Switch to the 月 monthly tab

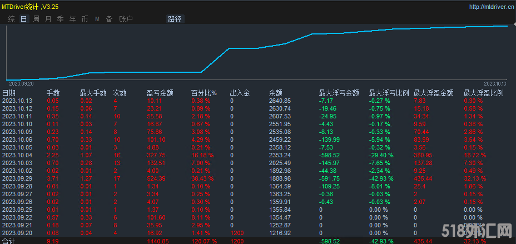[48, 19]
